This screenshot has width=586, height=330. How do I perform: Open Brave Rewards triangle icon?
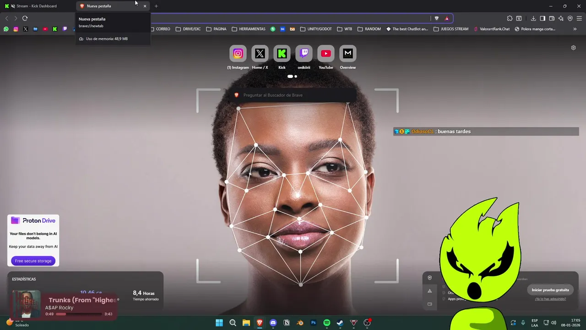pyautogui.click(x=447, y=18)
